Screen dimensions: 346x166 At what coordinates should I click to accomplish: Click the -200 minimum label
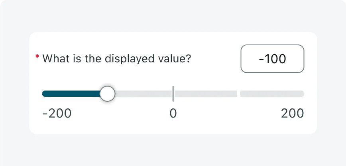pyautogui.click(x=57, y=114)
